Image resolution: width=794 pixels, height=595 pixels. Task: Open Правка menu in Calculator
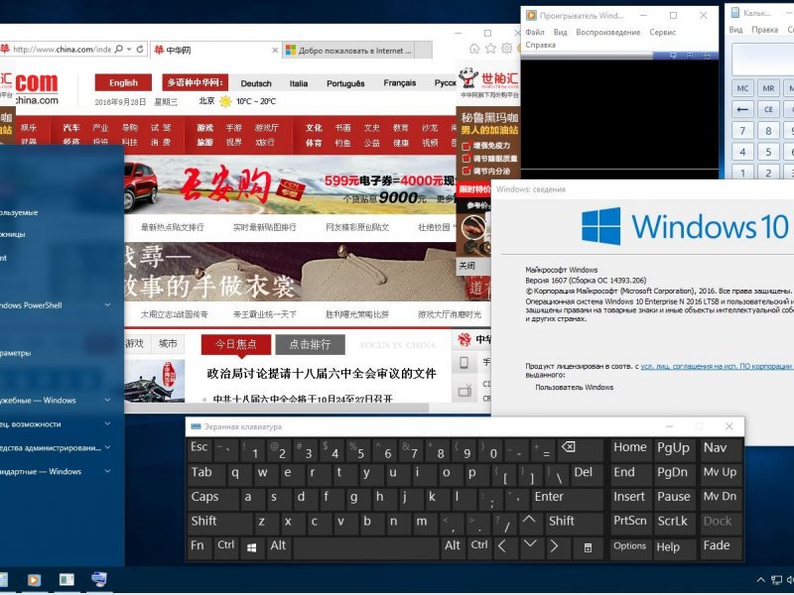click(x=765, y=30)
